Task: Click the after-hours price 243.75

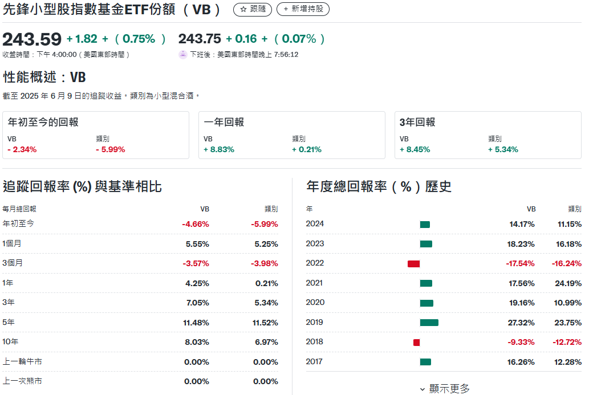Action: click(x=200, y=39)
